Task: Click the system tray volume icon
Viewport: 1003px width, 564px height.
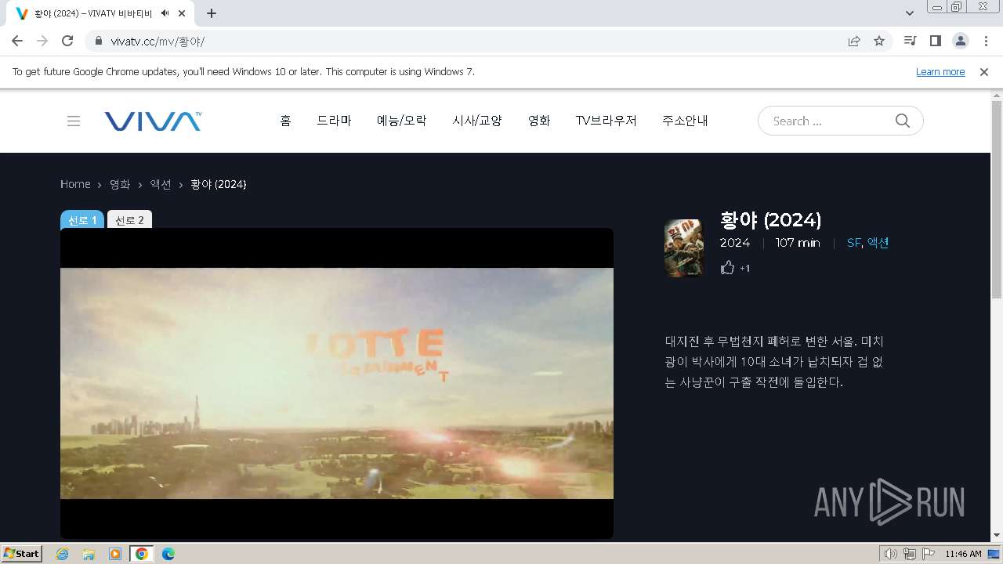Action: tap(890, 554)
